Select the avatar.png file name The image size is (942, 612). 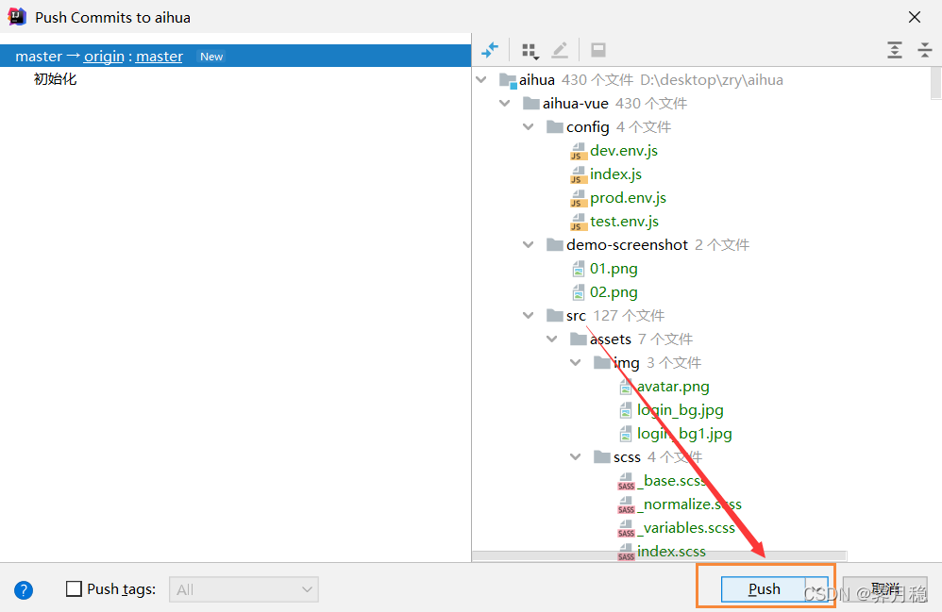673,387
